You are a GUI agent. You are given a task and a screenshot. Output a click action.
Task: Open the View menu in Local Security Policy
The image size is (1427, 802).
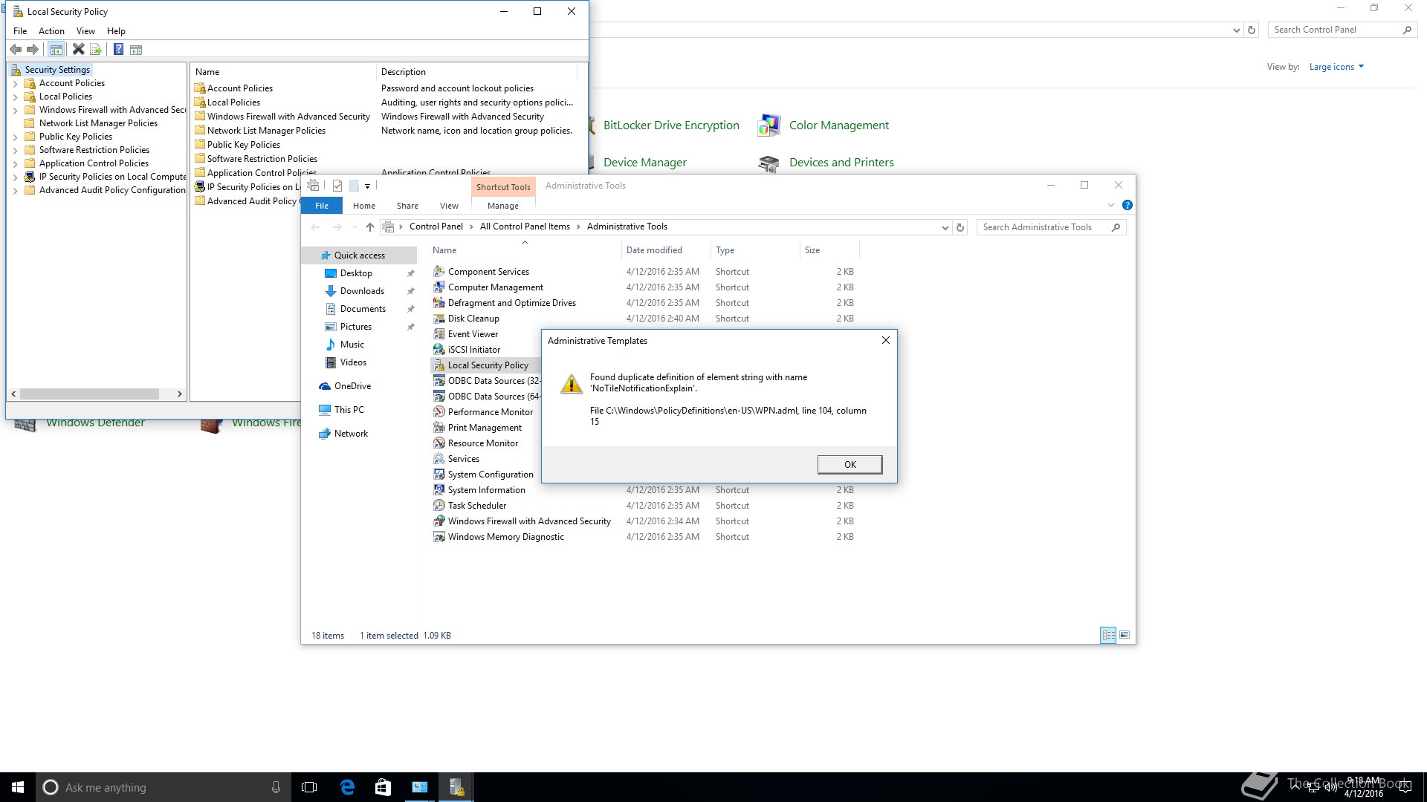coord(85,31)
